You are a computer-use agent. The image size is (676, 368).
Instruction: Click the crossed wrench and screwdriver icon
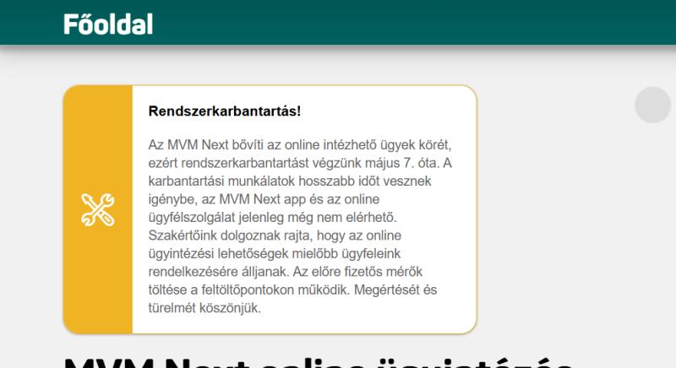98,209
